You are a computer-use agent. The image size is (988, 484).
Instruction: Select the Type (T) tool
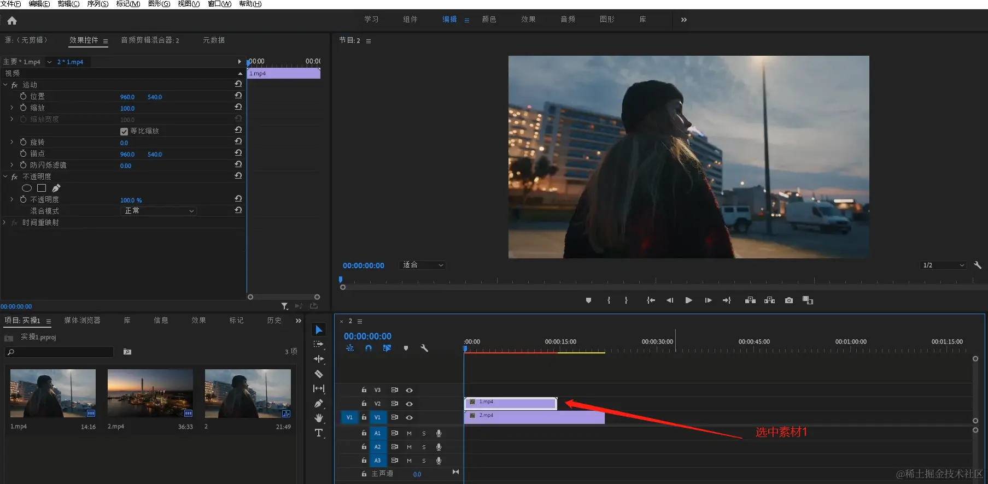(x=319, y=433)
